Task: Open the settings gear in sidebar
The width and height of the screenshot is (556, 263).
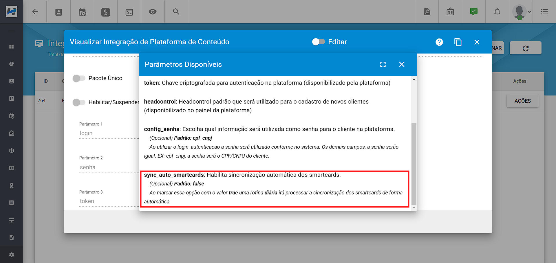Action: tap(12, 255)
